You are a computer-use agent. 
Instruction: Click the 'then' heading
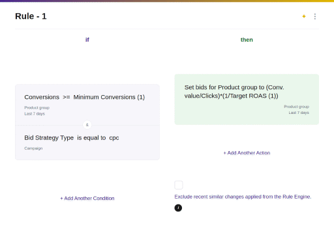coord(247,40)
